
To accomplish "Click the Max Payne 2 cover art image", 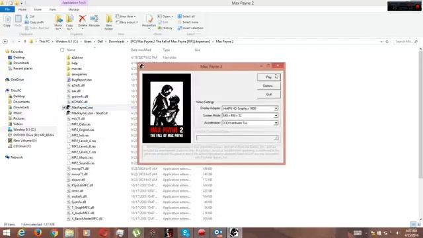I will point(167,108).
